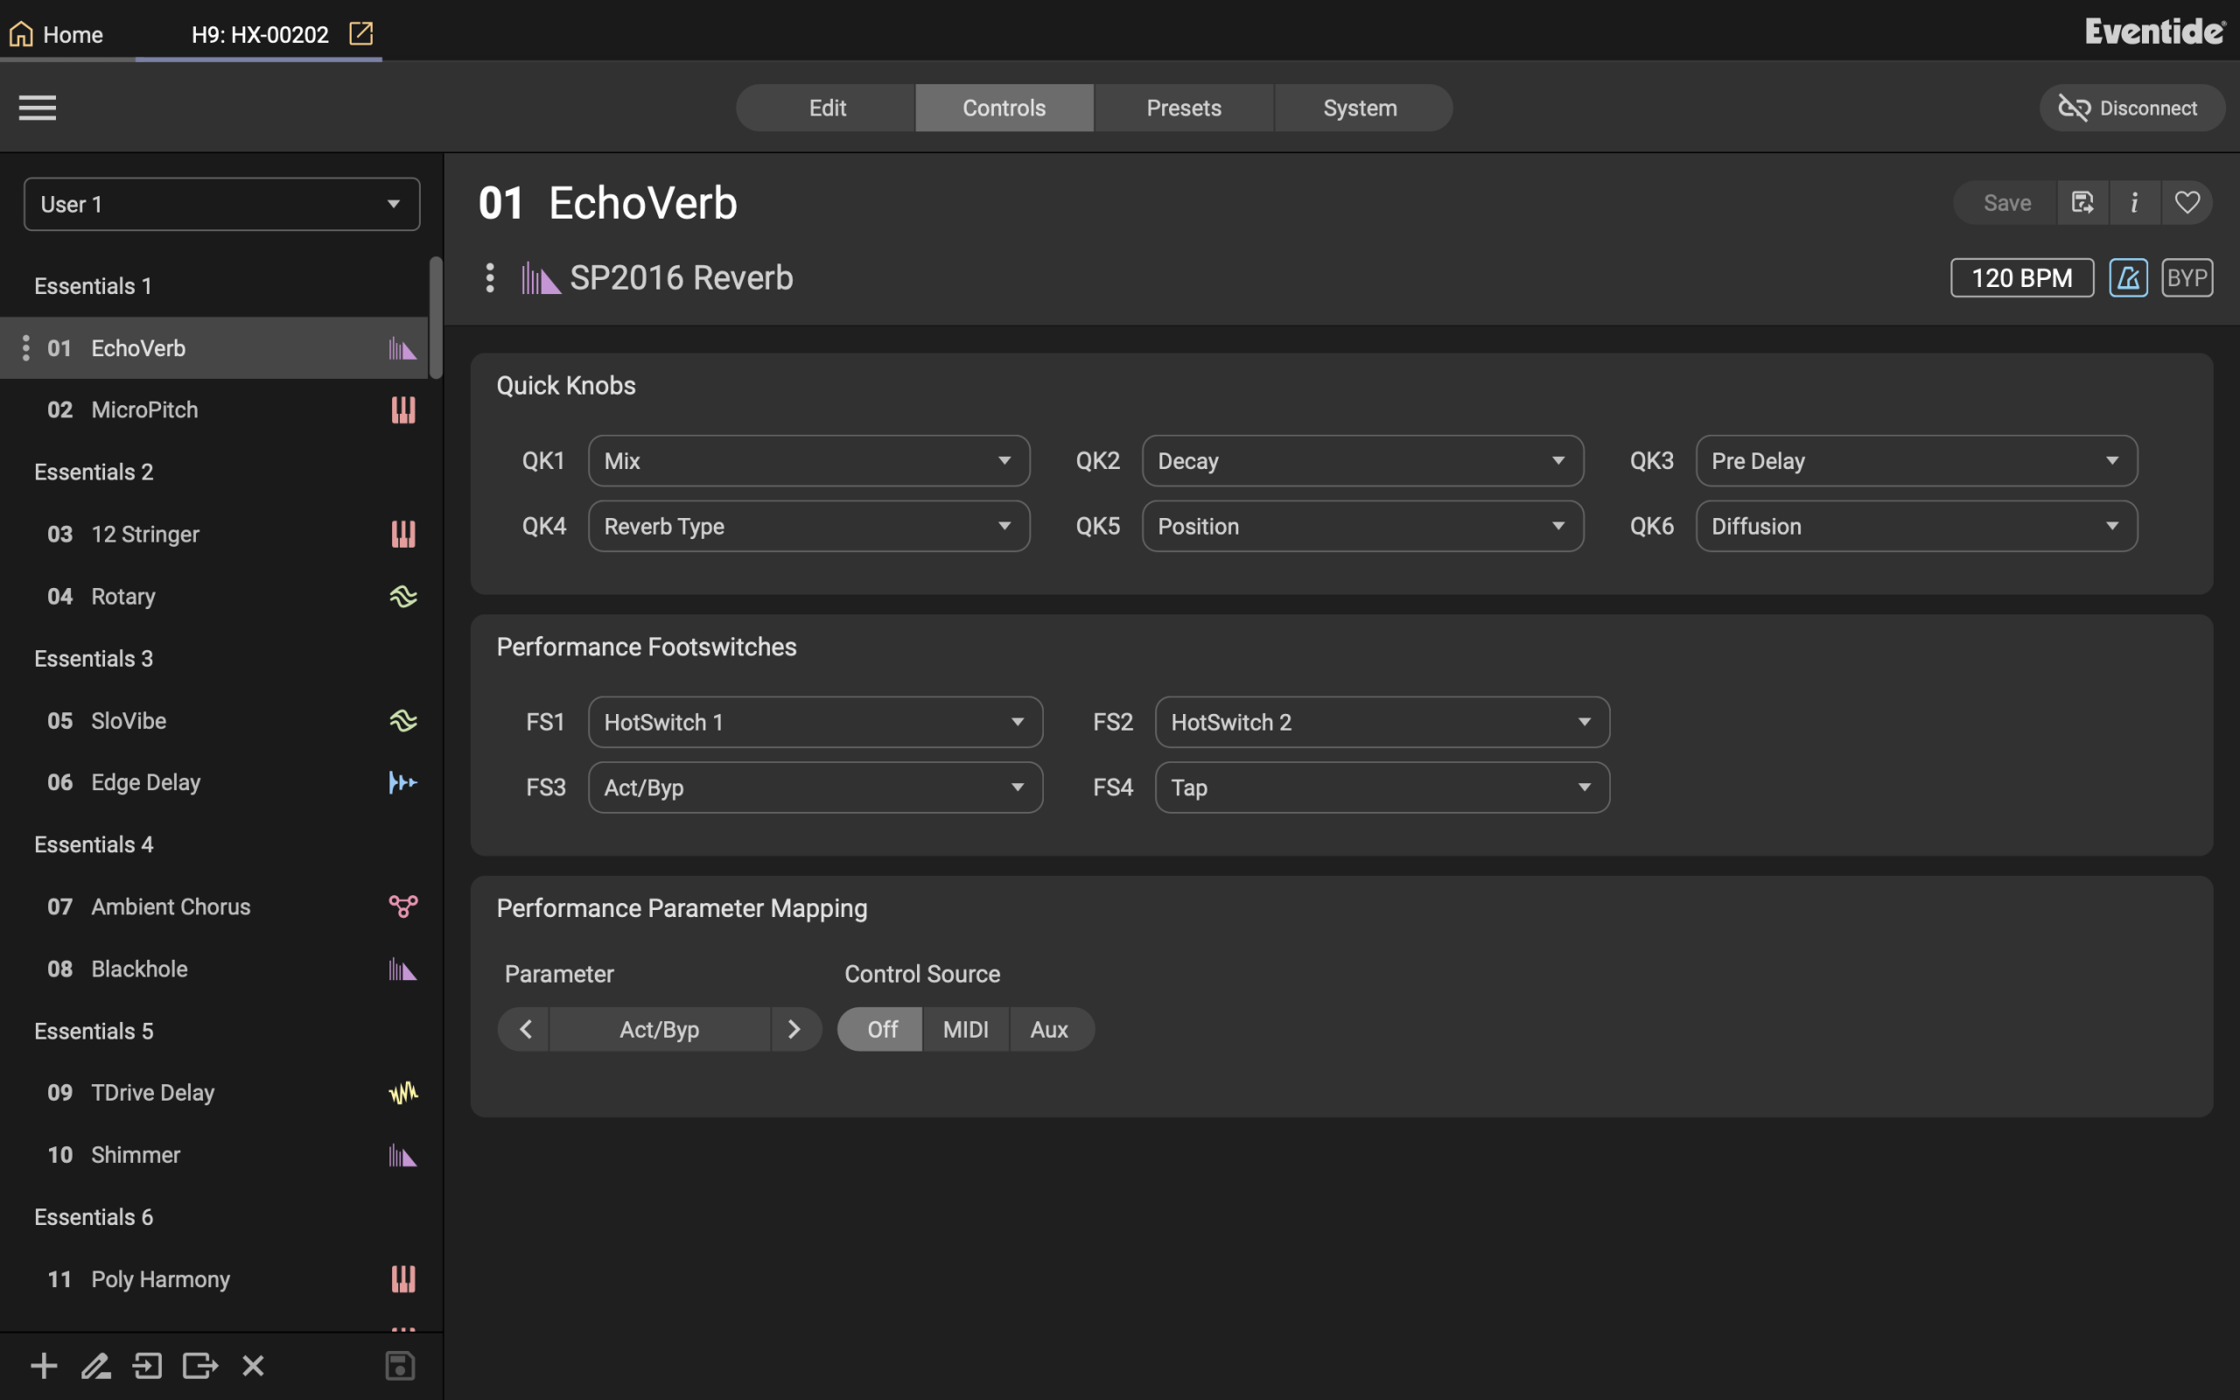The height and width of the screenshot is (1400, 2240).
Task: Open the QK4 Reverb Type dropdown
Action: [x=809, y=526]
